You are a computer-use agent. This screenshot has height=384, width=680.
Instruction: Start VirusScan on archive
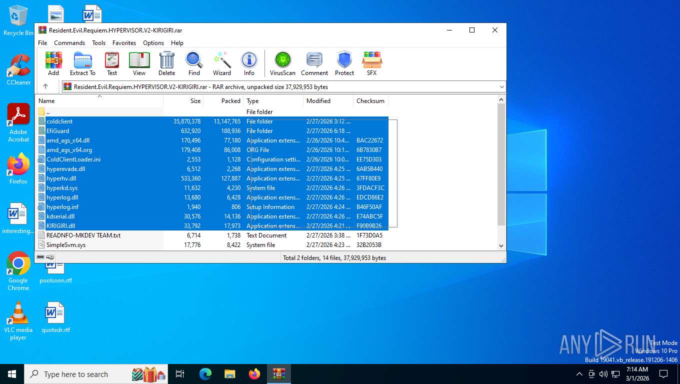click(282, 63)
